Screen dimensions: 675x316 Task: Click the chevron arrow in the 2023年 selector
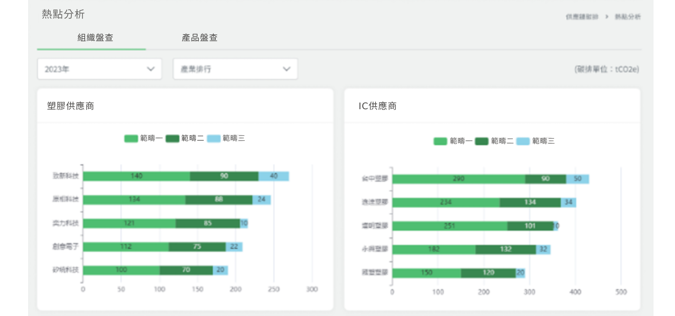[x=151, y=69]
